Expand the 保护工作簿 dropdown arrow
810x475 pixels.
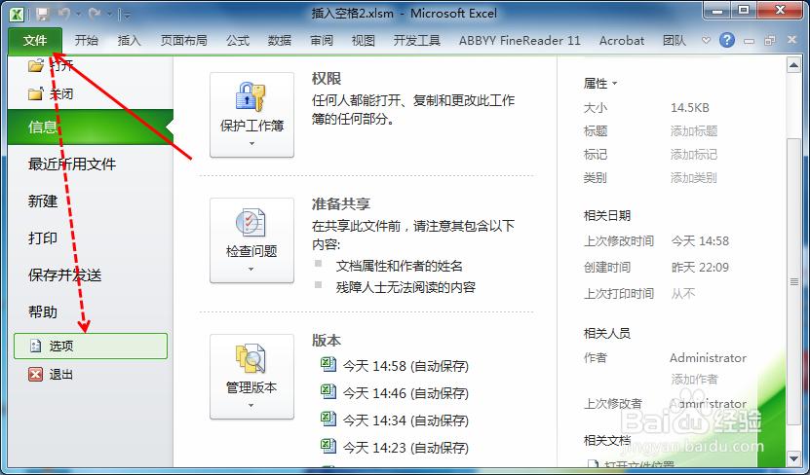(251, 144)
